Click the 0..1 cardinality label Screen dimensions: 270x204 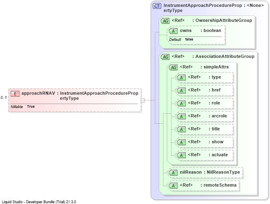(4, 98)
